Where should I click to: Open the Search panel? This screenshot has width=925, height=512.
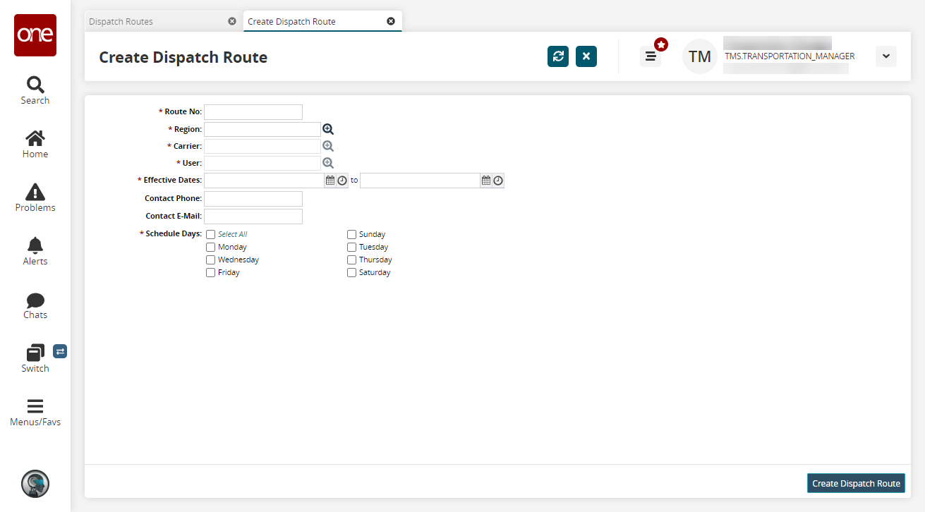(x=35, y=90)
